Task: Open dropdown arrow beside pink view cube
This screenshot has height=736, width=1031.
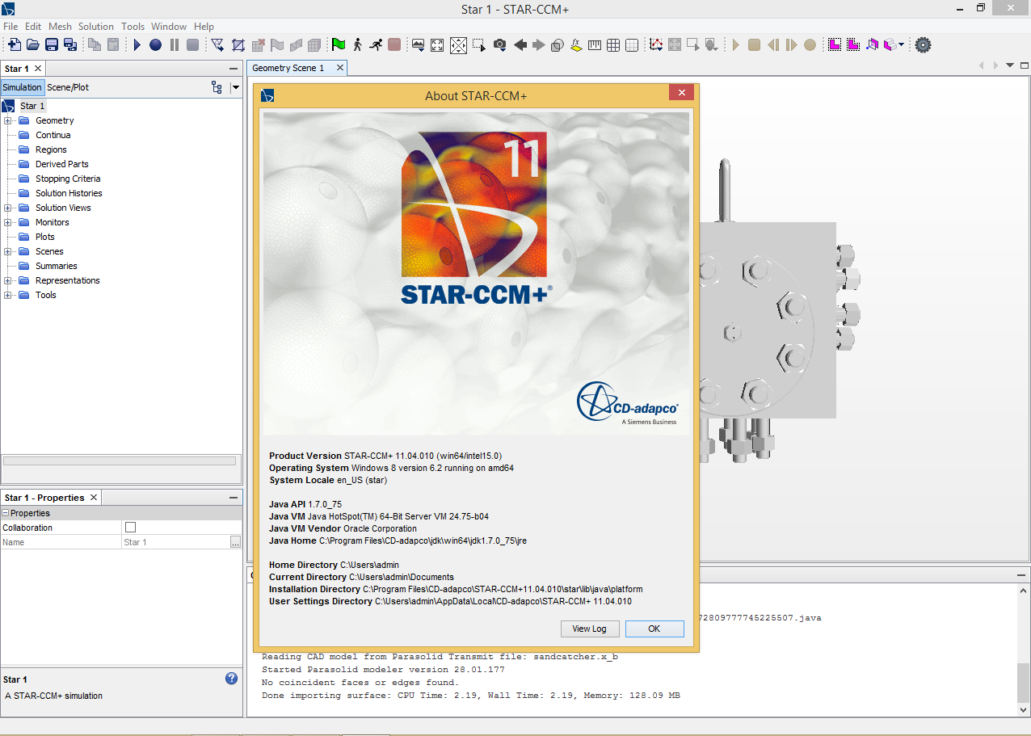Action: coord(902,45)
